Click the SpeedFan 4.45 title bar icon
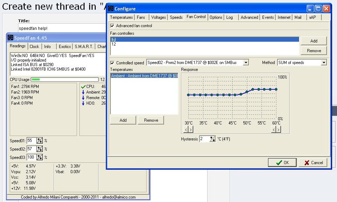This screenshot has width=337, height=202. point(10,38)
